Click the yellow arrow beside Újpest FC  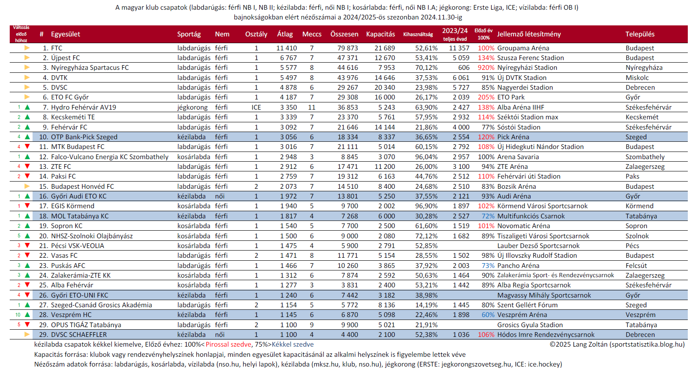click(27, 58)
